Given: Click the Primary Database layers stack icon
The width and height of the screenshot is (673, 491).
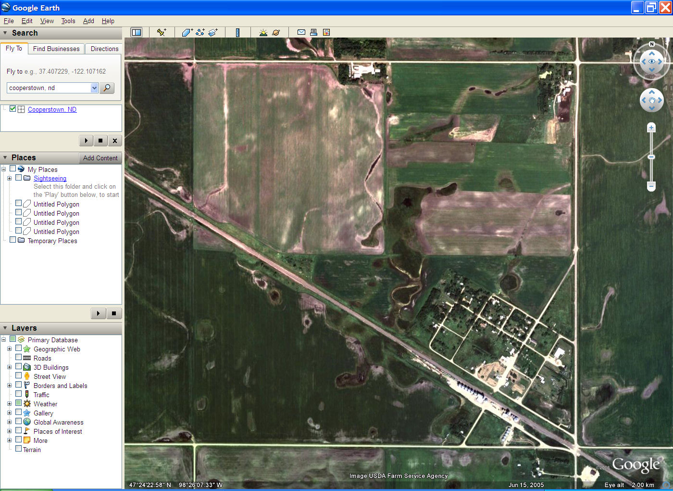Looking at the screenshot, I should [x=21, y=339].
